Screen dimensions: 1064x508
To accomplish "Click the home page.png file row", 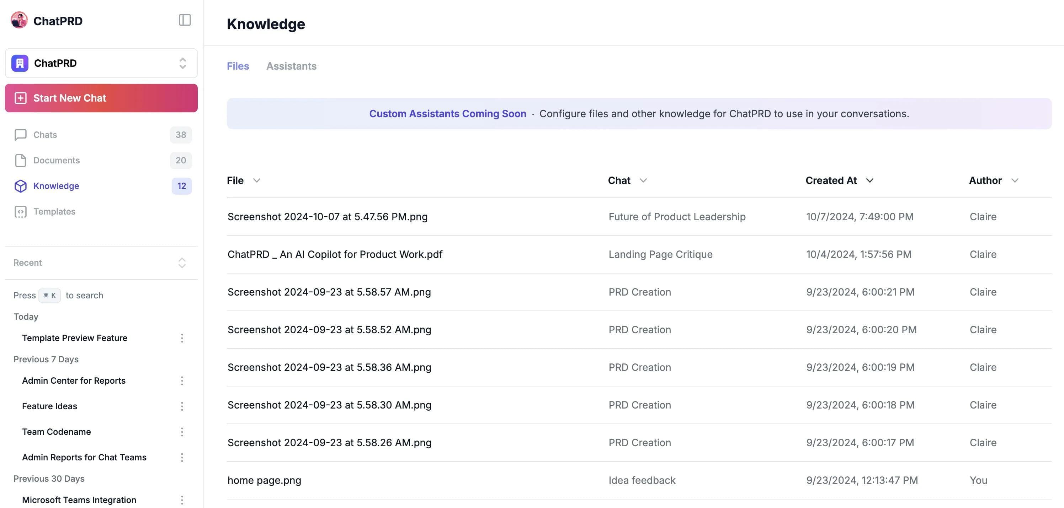I will (264, 480).
